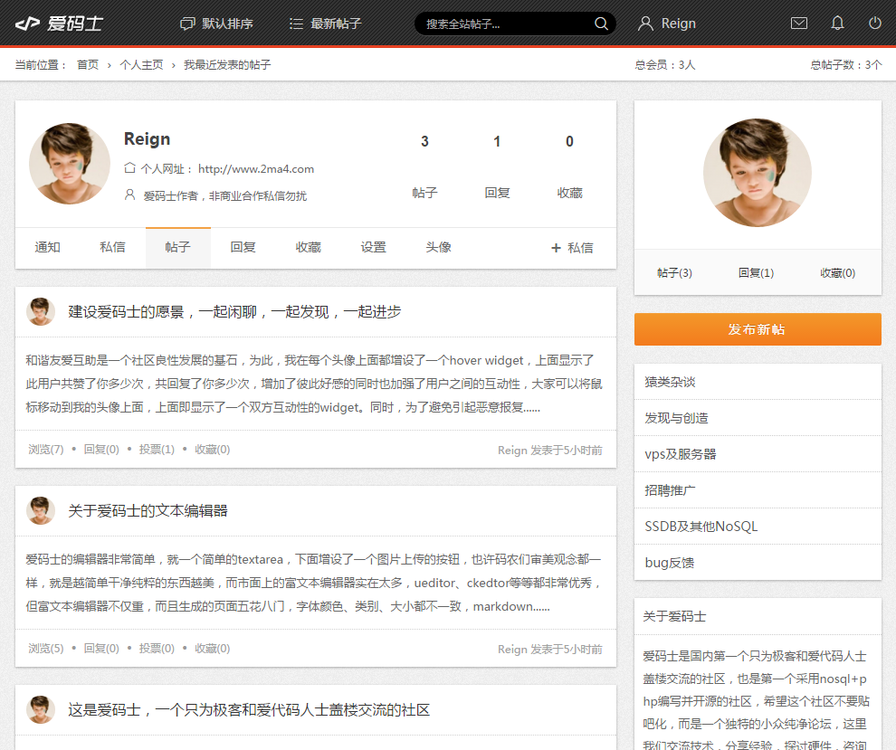Open the 设置 tab
896x750 pixels.
tap(374, 248)
